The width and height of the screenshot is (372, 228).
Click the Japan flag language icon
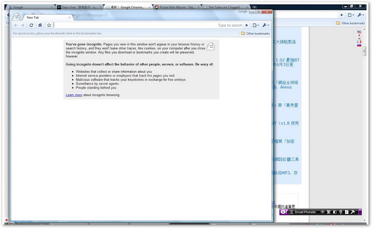pos(359,35)
